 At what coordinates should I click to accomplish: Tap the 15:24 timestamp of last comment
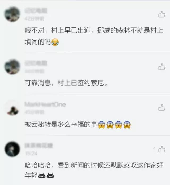[x=31, y=154]
